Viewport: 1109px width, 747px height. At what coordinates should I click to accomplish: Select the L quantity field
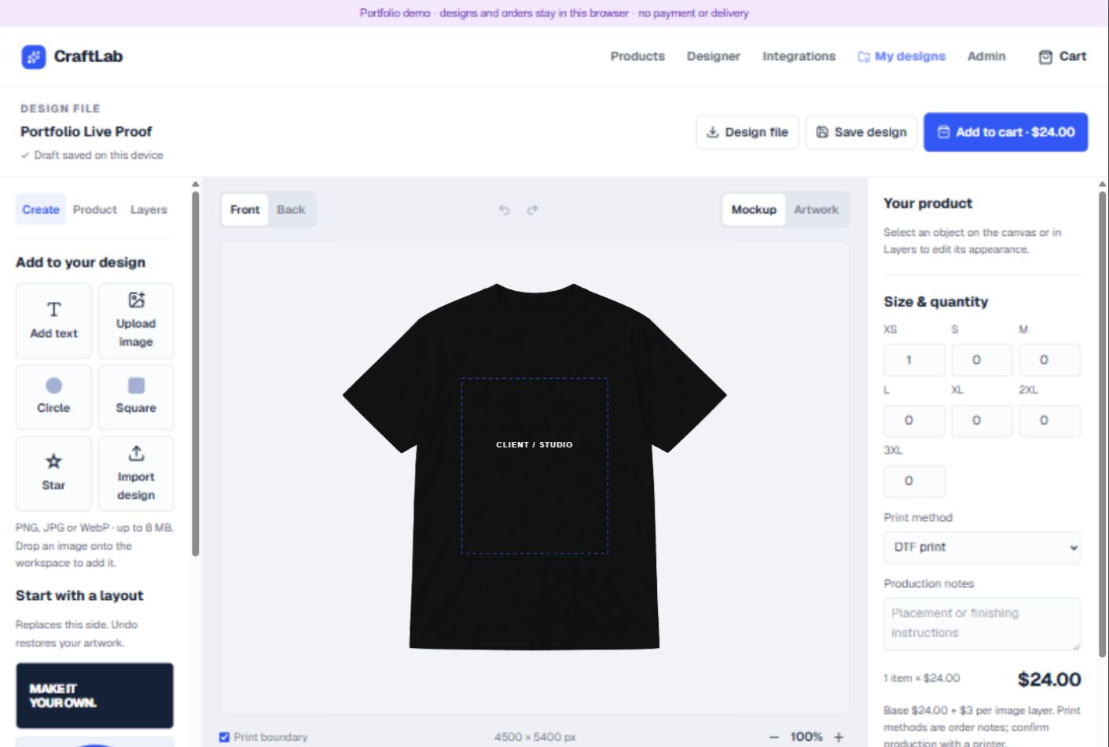coord(914,421)
